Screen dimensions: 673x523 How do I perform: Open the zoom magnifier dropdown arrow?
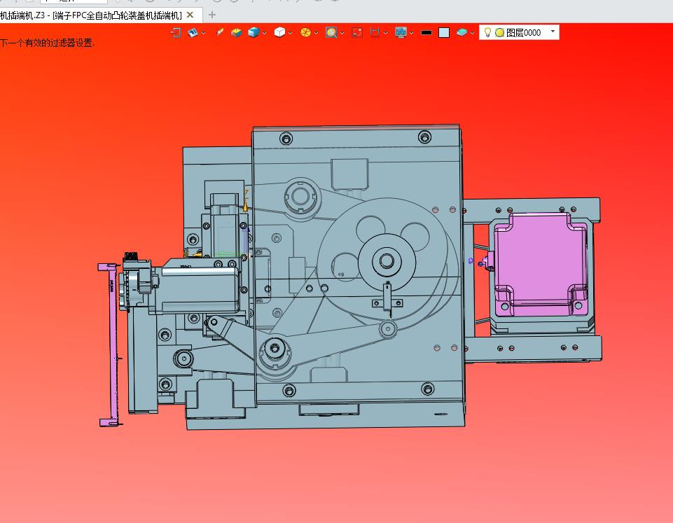pos(342,33)
